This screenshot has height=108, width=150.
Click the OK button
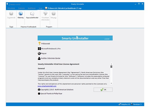tap(103, 90)
